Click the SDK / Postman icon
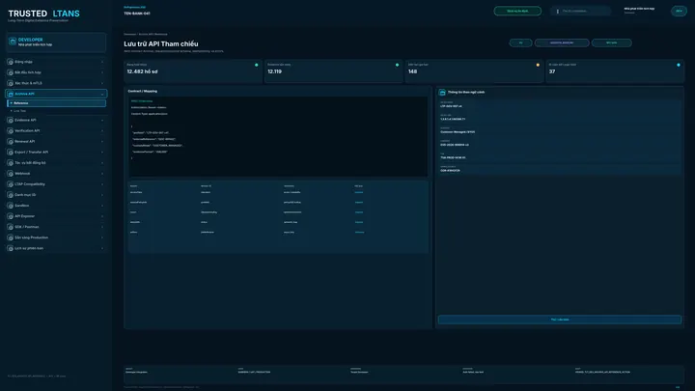The image size is (695, 391). point(11,227)
